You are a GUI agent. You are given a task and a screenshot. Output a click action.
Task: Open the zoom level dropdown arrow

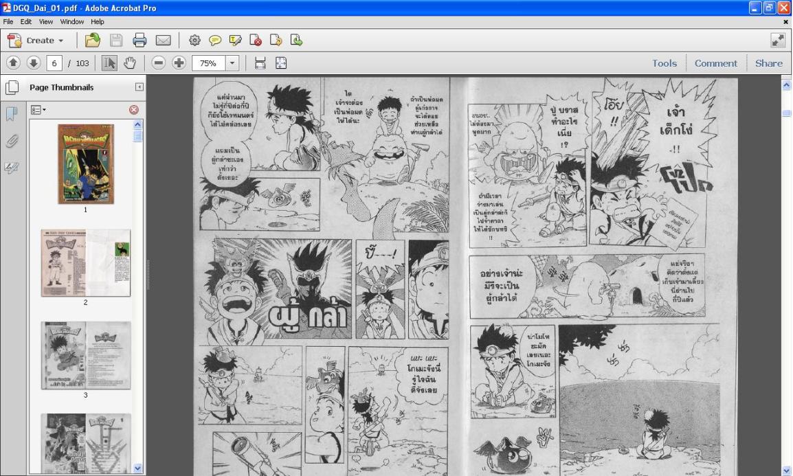(232, 63)
